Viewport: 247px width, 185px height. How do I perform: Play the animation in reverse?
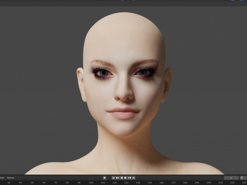tap(121, 178)
